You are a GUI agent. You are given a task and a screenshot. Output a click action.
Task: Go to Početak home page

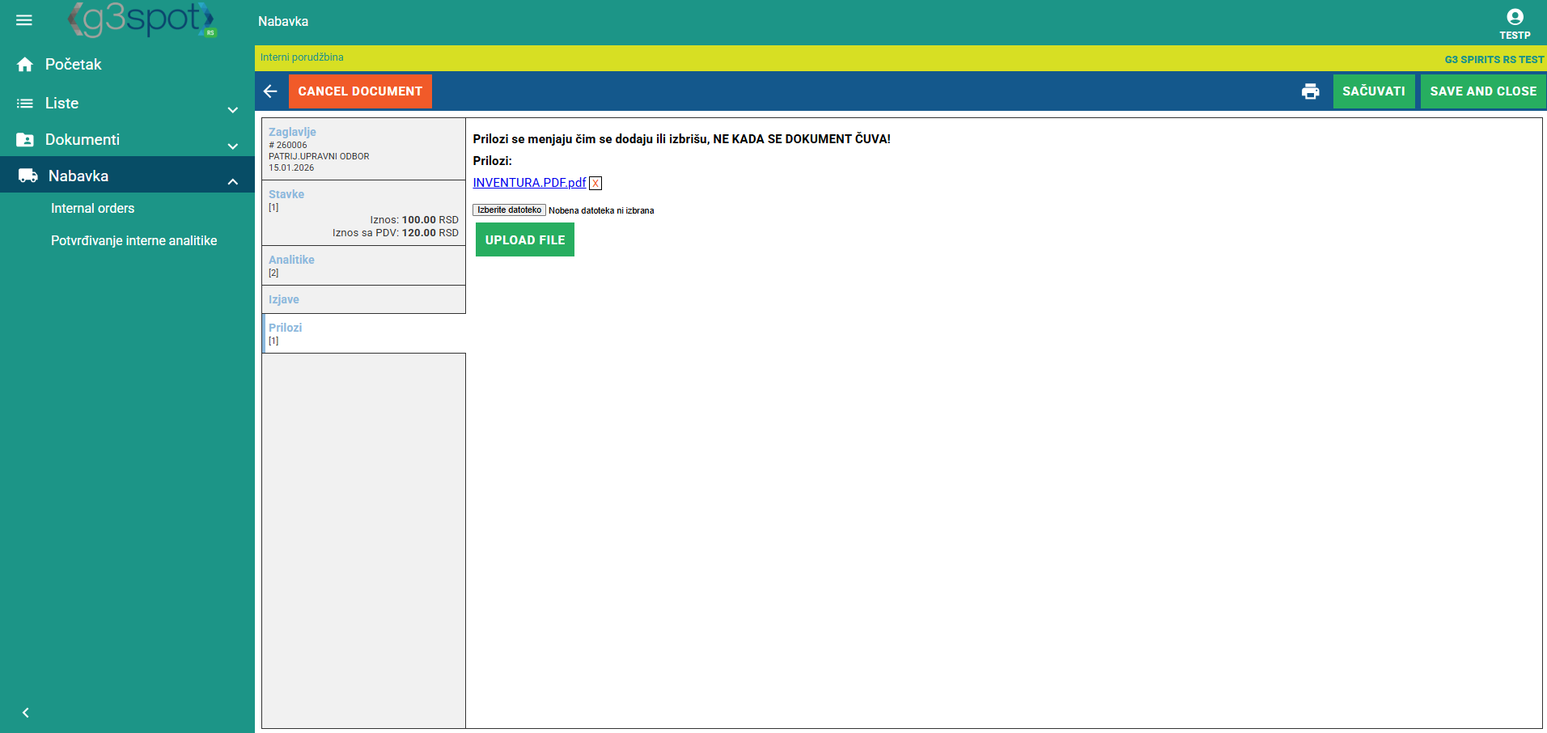(73, 65)
